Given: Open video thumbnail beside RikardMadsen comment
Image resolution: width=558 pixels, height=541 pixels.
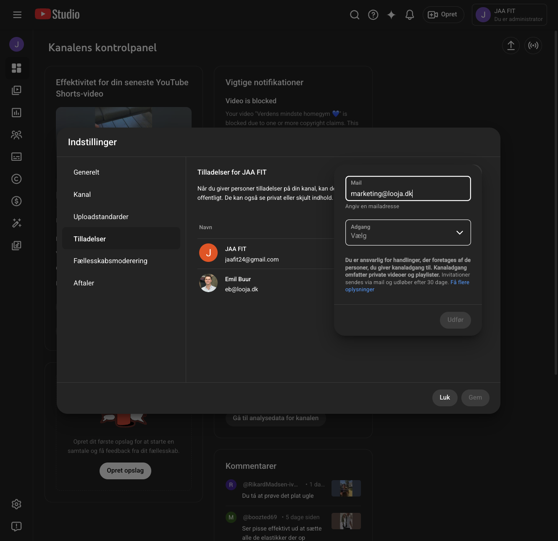Looking at the screenshot, I should coord(346,488).
